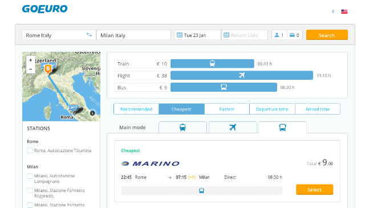Open Tue 23 Jan departure date field
365x208 pixels.
(198, 35)
